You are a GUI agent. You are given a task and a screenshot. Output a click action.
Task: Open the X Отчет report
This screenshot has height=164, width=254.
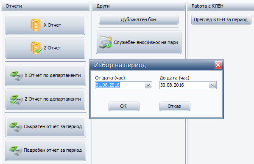45,25
